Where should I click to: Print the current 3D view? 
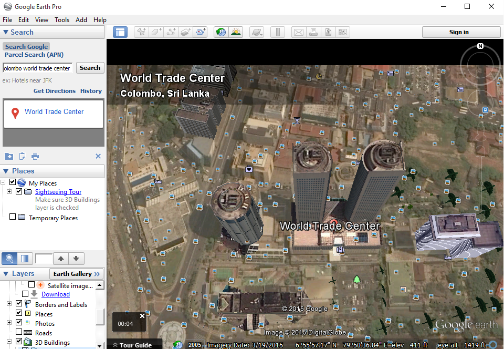tap(313, 32)
